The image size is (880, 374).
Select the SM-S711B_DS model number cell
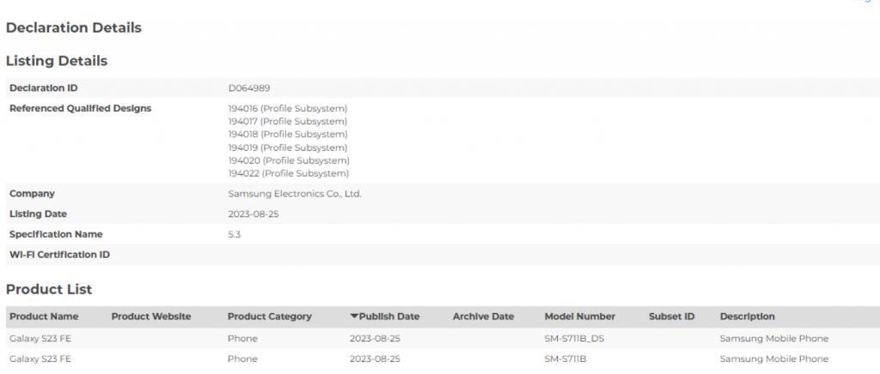[x=574, y=339]
